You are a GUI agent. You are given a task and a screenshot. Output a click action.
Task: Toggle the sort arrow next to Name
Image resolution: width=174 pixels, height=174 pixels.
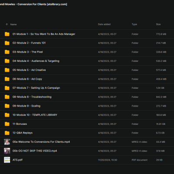[7, 24]
